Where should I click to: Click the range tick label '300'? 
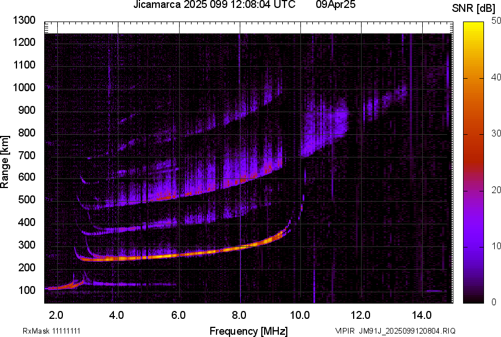27,245
